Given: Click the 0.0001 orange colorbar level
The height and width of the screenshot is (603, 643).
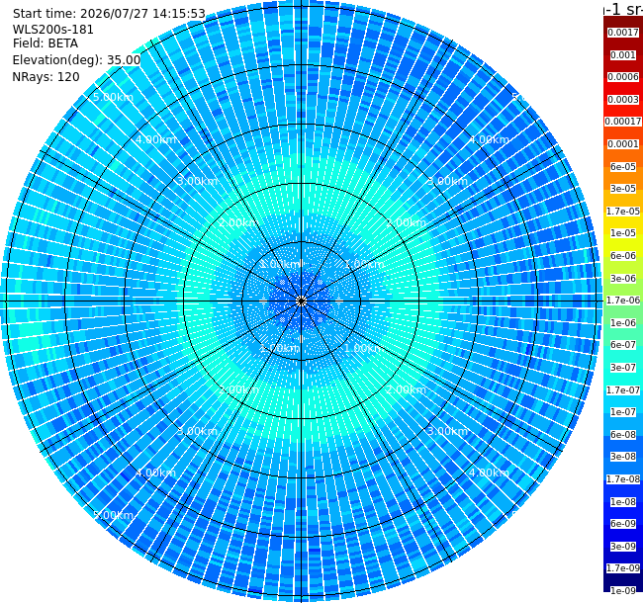Looking at the screenshot, I should click(x=623, y=144).
